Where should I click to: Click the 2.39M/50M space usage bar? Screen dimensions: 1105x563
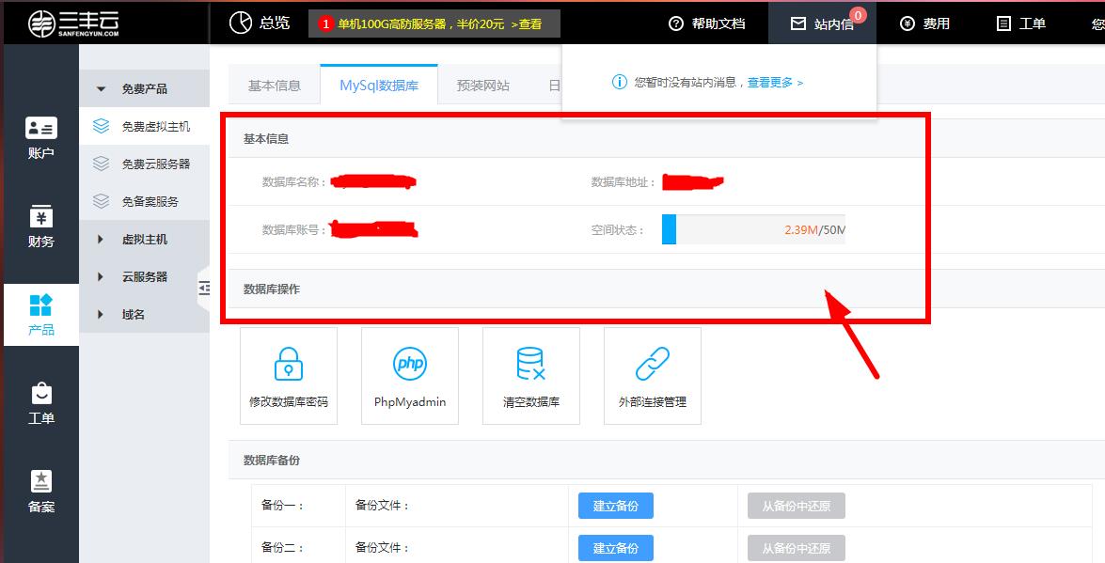coord(754,228)
